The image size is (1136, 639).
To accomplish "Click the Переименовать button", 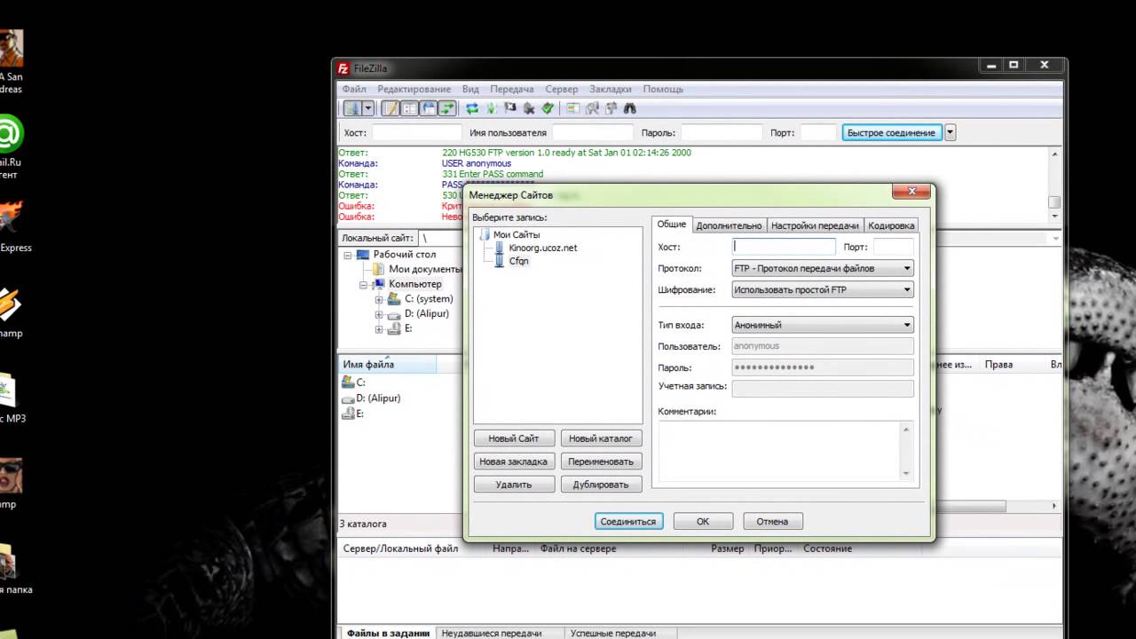I will coord(601,461).
